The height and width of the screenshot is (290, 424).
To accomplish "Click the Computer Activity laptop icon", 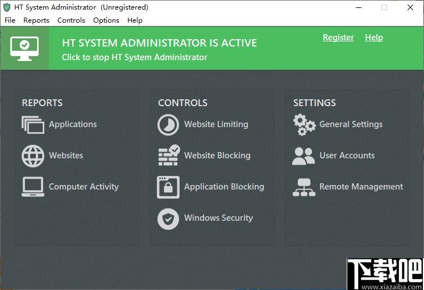I will (33, 187).
